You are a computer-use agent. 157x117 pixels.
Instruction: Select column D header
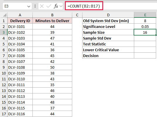pos(108,15)
